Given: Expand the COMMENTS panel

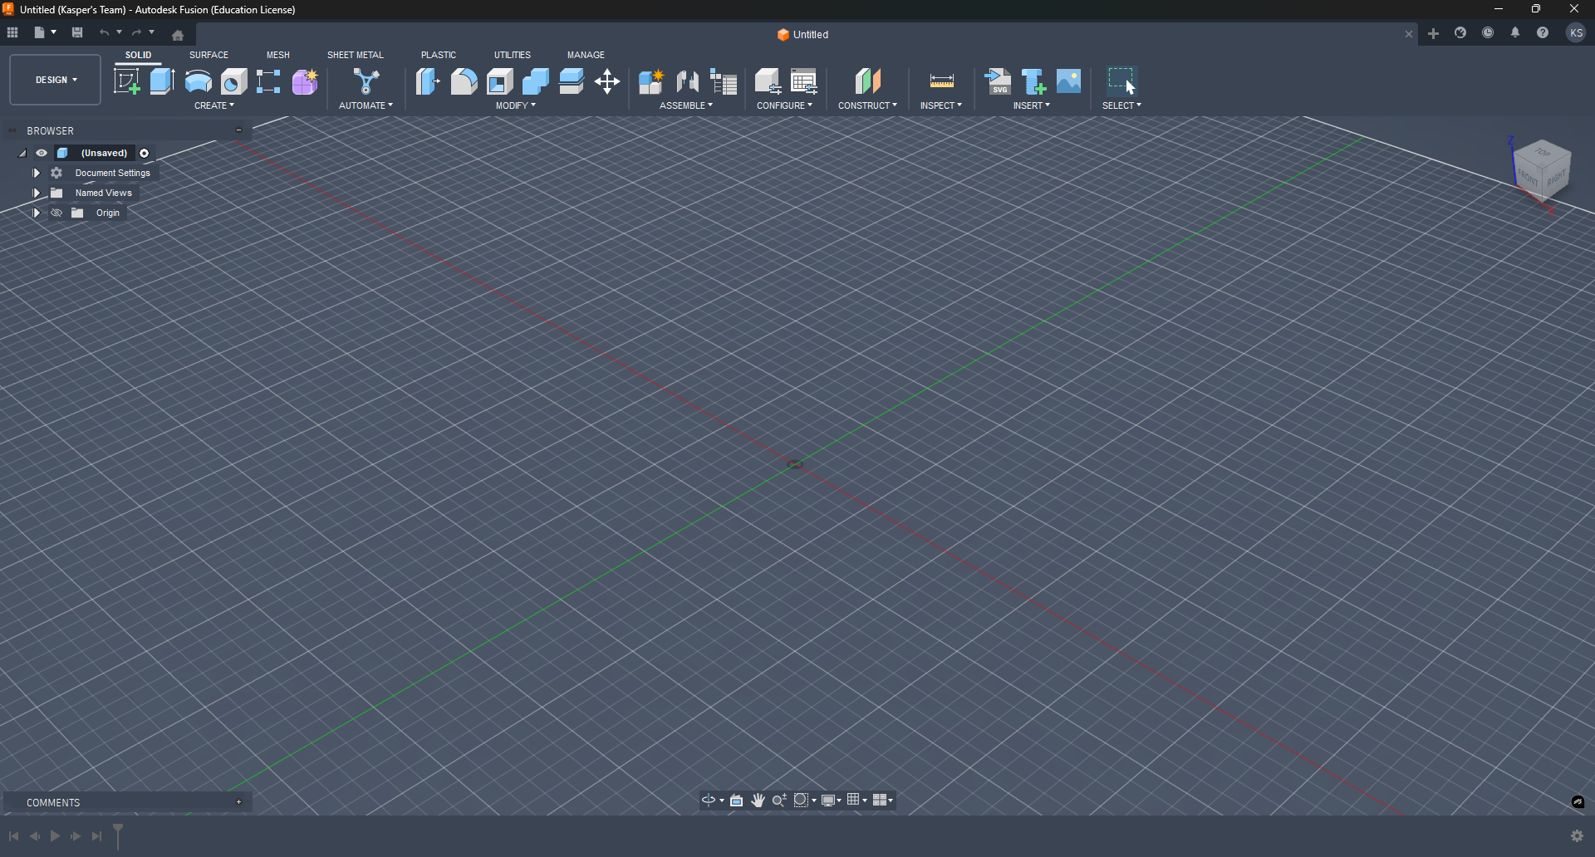Looking at the screenshot, I should pos(238,801).
